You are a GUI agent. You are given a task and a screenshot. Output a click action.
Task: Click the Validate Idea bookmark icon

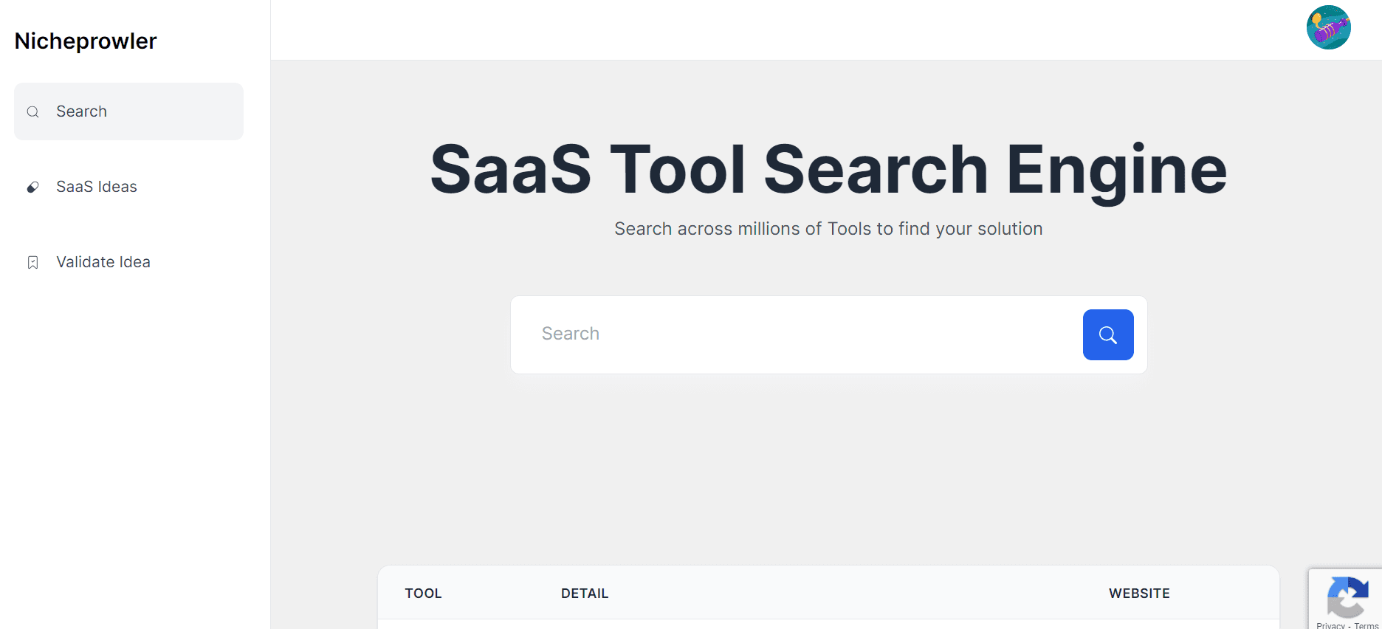(x=32, y=263)
